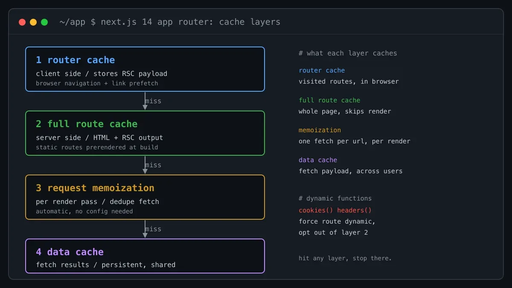Viewport: 512px width, 288px height.
Task: Click 'static routes prerendered at build' line
Action: point(97,147)
